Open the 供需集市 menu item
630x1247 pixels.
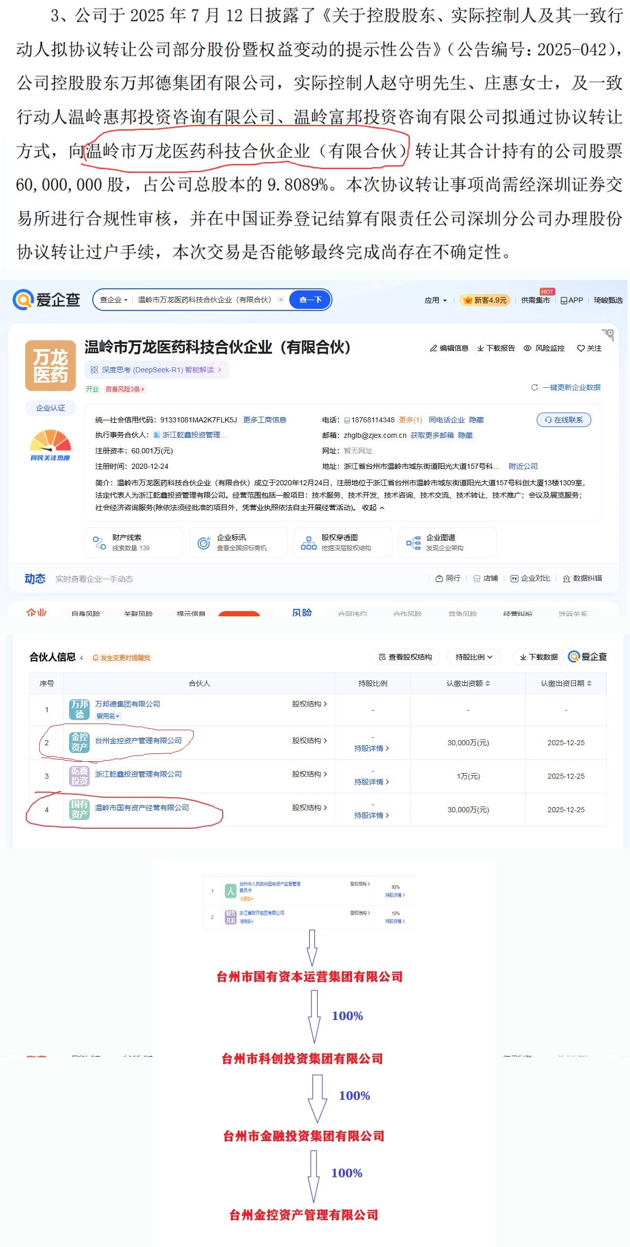tap(535, 300)
